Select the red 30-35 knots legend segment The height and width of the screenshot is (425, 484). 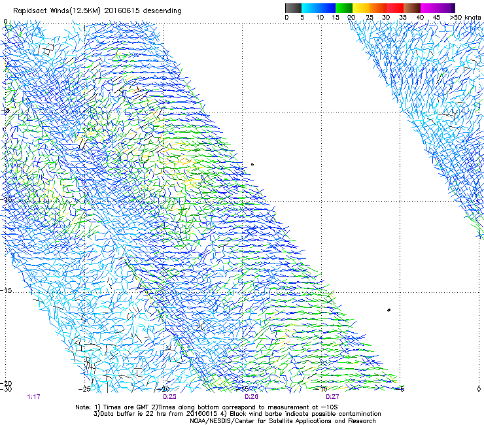pyautogui.click(x=395, y=8)
